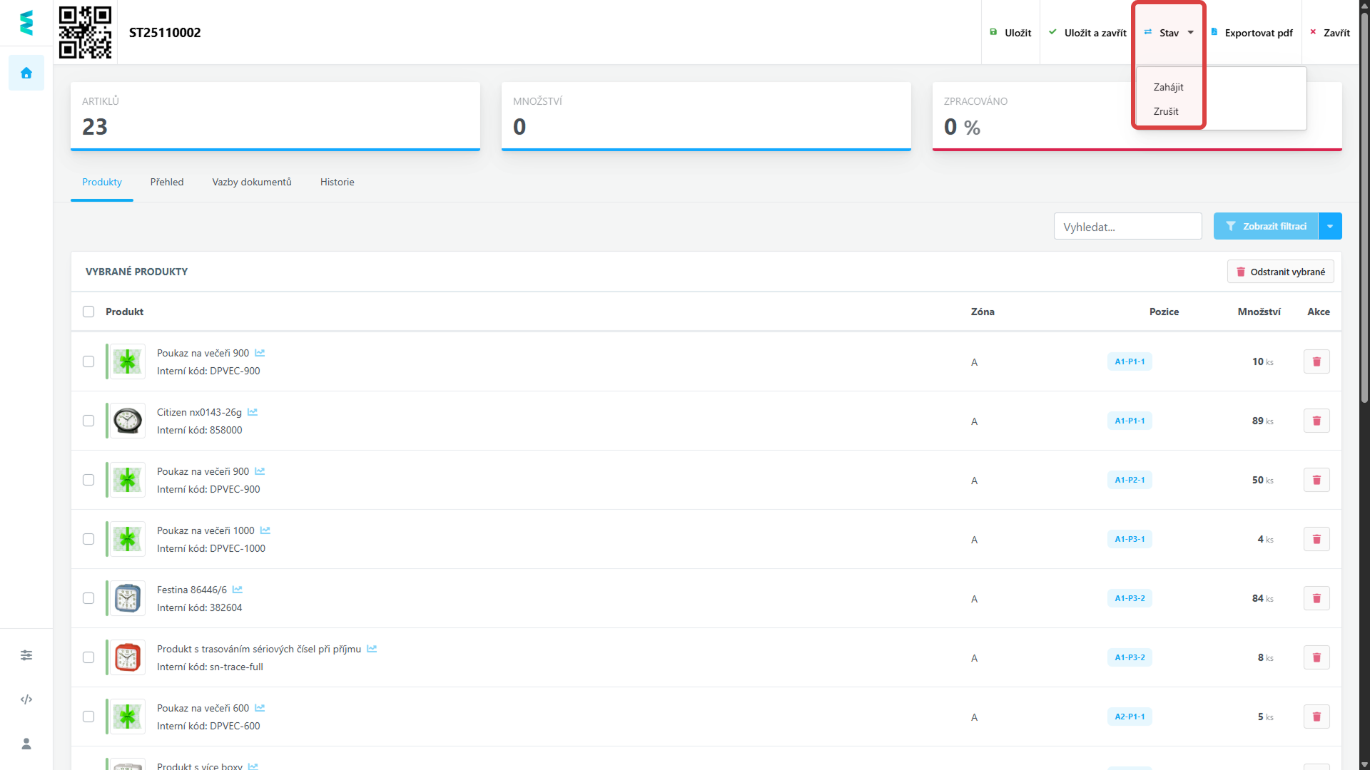Click the trash icon for Poukaz na večeři 1000
The height and width of the screenshot is (770, 1370).
(x=1316, y=539)
